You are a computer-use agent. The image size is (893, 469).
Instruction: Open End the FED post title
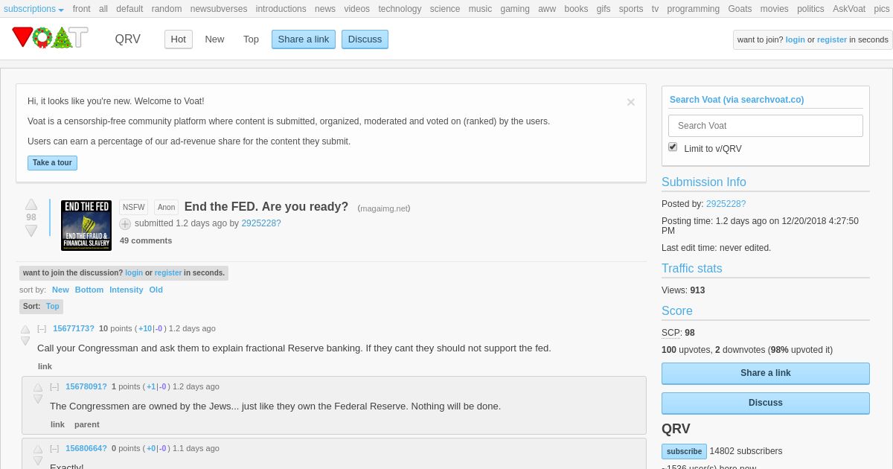pos(266,207)
